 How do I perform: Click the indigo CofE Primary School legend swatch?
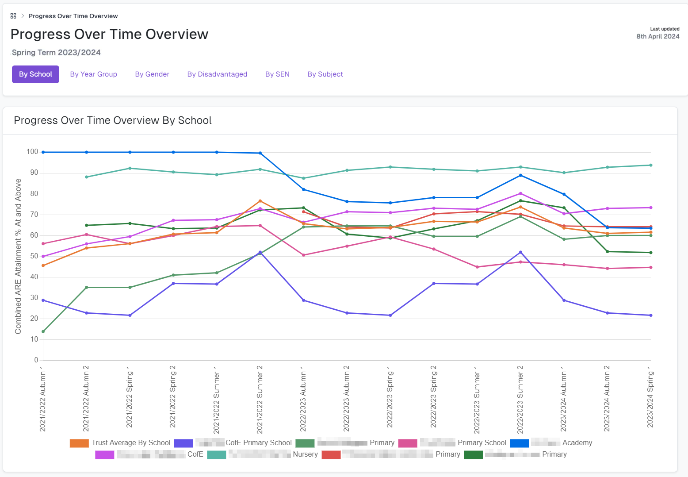[183, 443]
